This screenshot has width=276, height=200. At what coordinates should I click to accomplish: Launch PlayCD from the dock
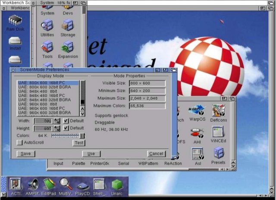(x=82, y=188)
